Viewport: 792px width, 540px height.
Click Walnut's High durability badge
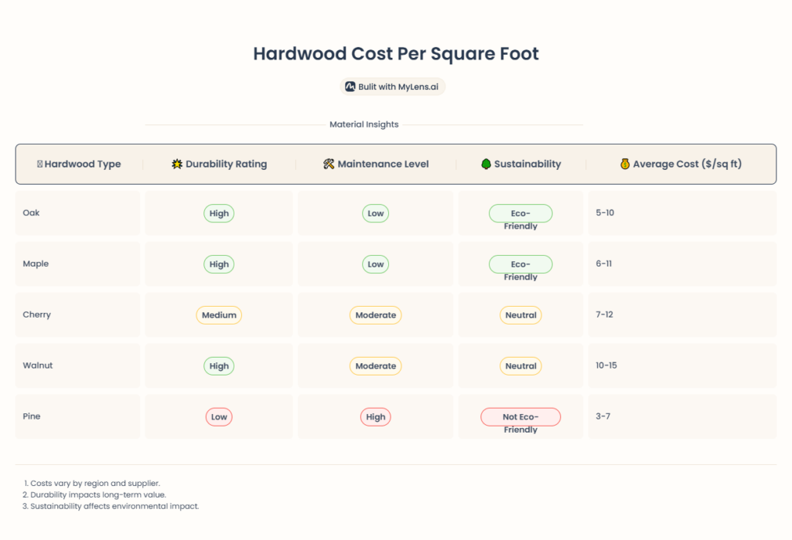[x=219, y=366]
